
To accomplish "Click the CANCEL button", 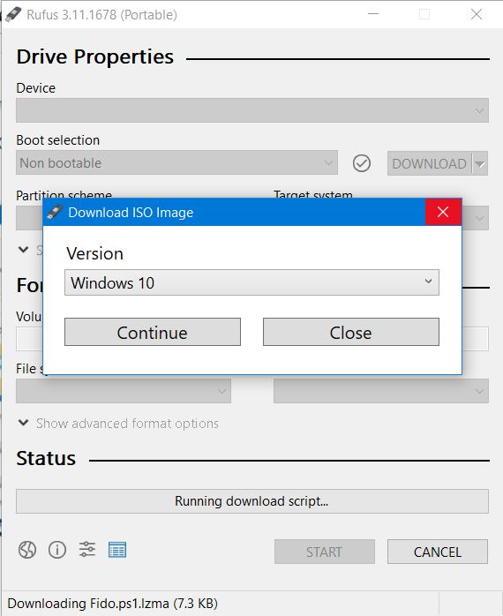I will tap(438, 552).
